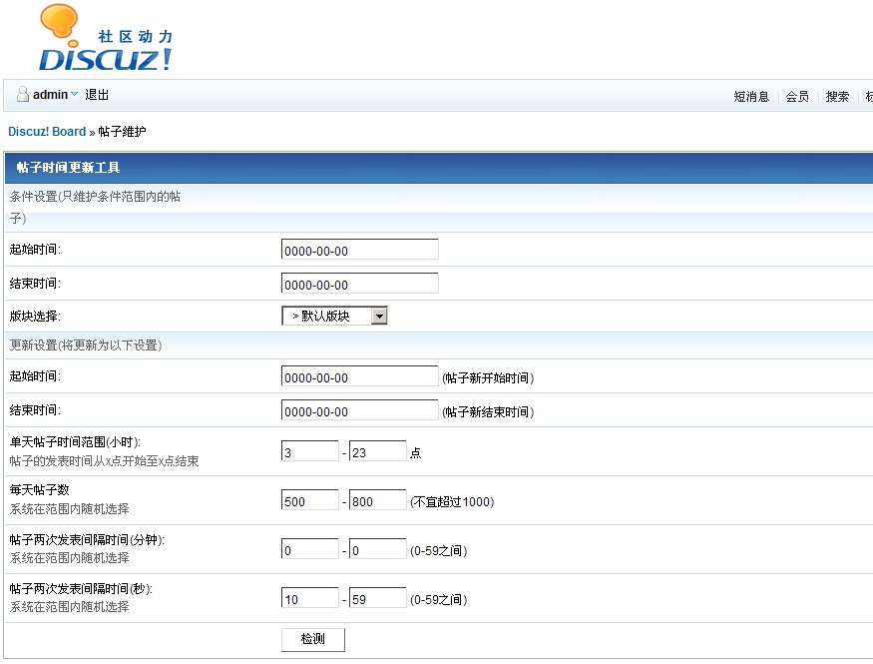Click the (不宜超过1000) hint text

click(452, 502)
